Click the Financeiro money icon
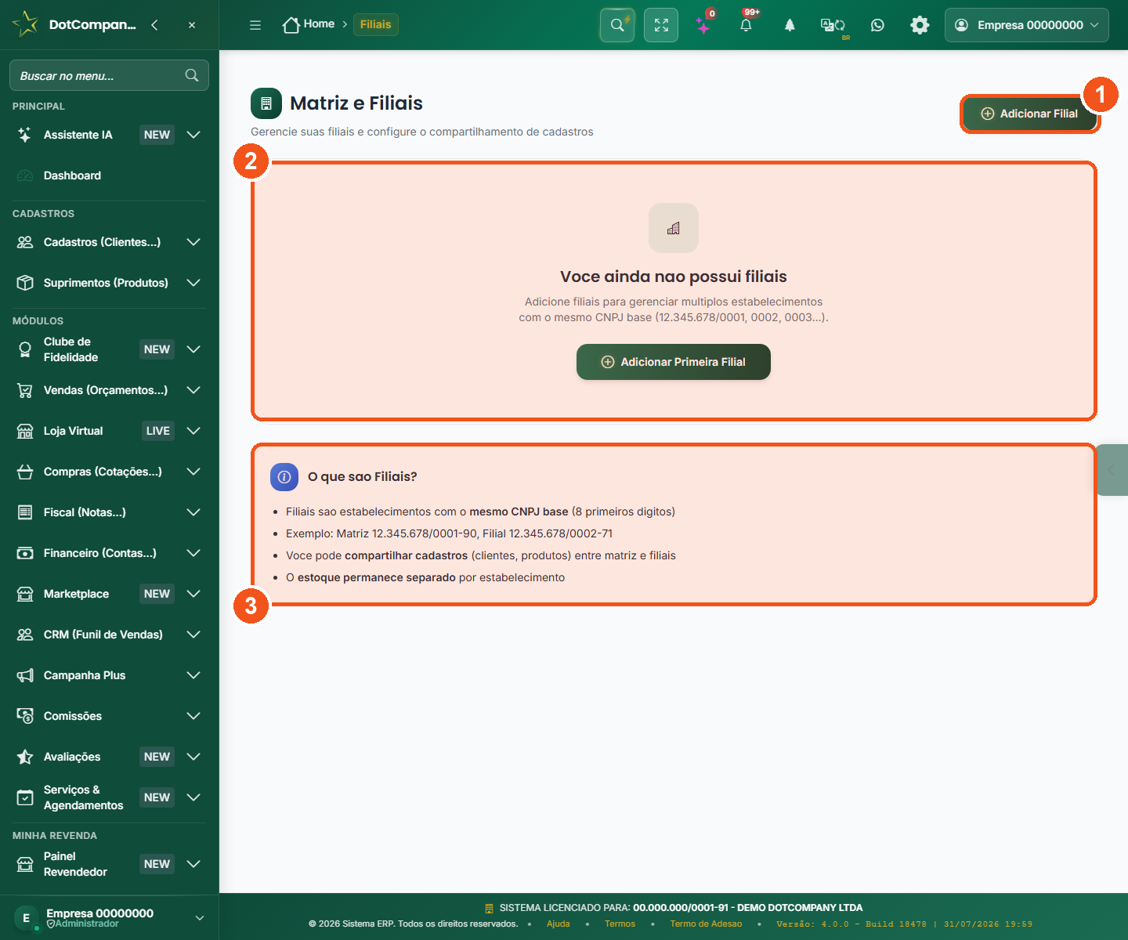This screenshot has width=1128, height=940. point(25,553)
